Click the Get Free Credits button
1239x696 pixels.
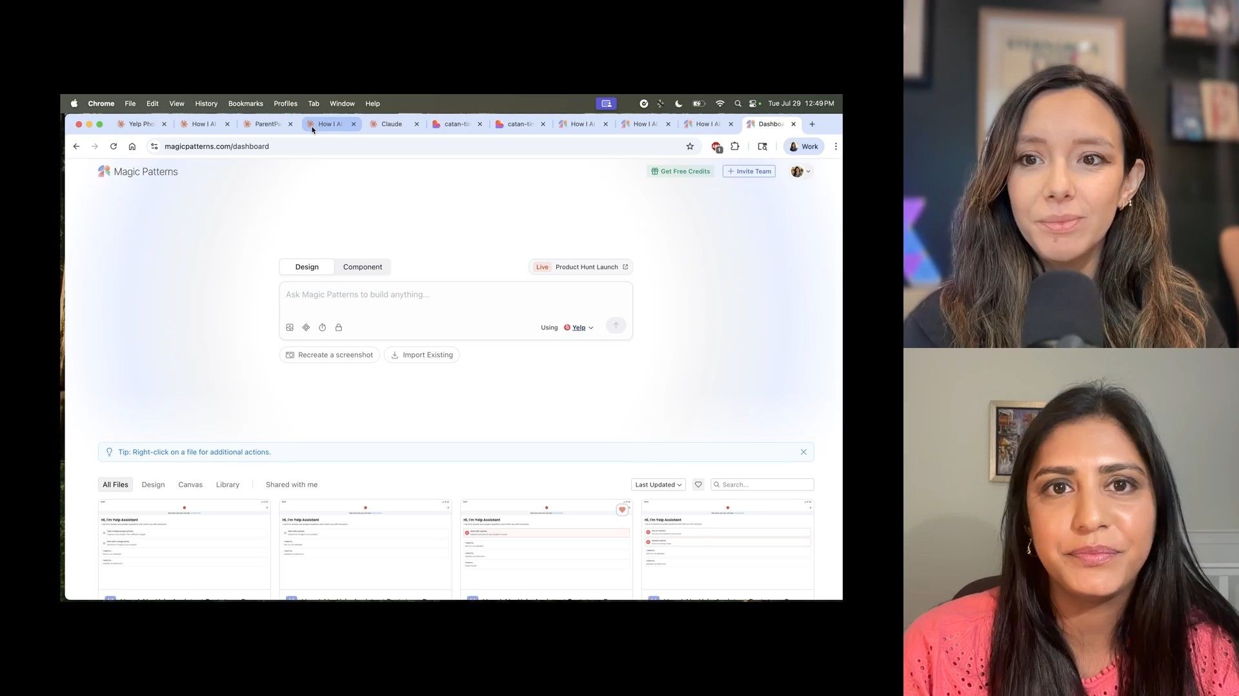point(681,171)
